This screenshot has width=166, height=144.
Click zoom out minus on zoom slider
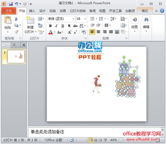coord(121,140)
